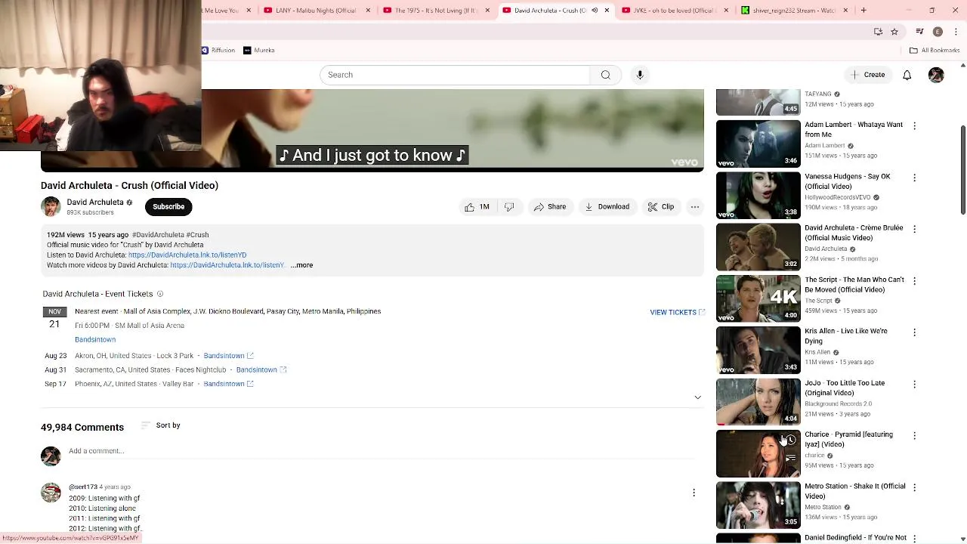This screenshot has width=967, height=544.
Task: Subscribe to David Archuleta
Action: click(x=168, y=207)
